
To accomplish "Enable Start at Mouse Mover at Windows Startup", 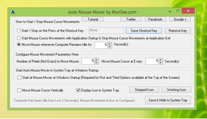I will (x=19, y=77).
